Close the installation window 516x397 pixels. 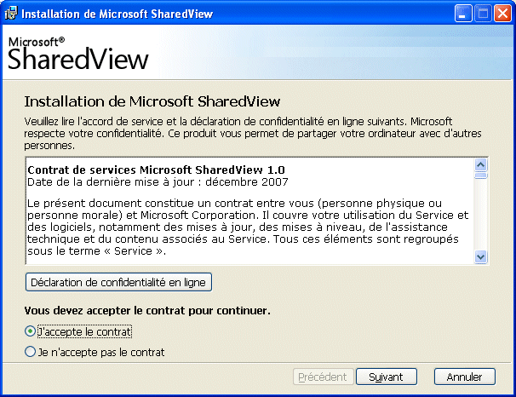[x=502, y=14]
